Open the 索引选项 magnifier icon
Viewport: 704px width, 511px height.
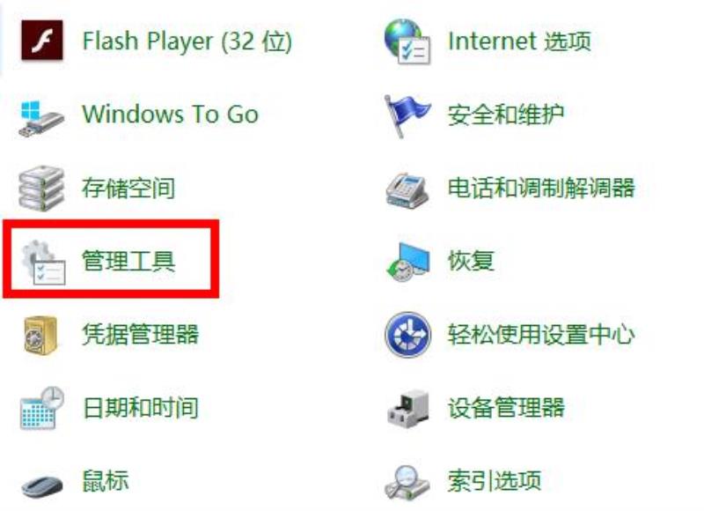click(407, 483)
